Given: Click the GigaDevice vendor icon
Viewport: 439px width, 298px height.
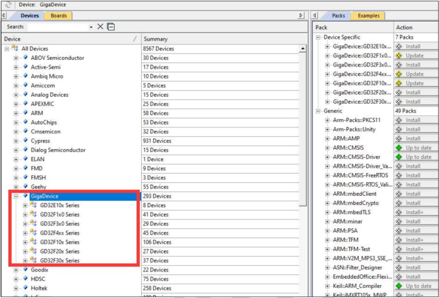Looking at the screenshot, I should (x=26, y=196).
